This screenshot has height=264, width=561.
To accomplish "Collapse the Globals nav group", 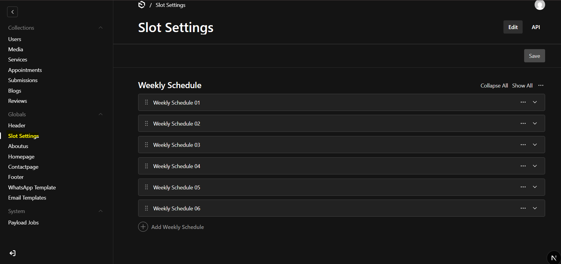I will 101,114.
